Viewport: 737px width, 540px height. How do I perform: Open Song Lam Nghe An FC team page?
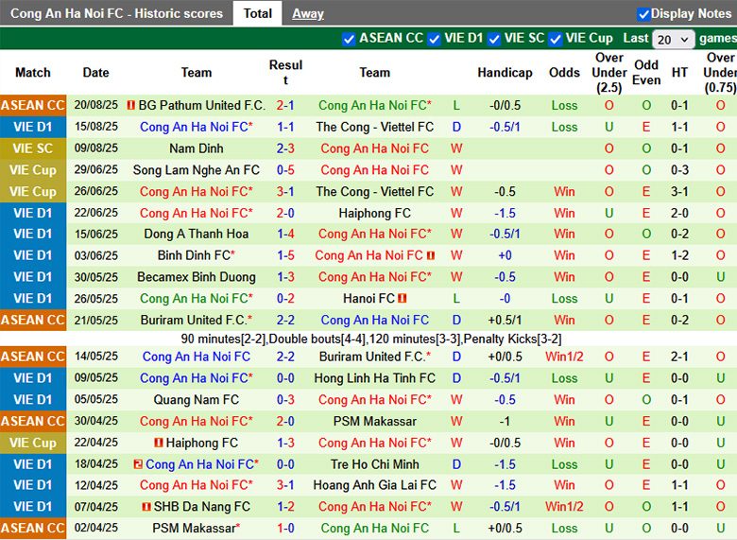[197, 170]
